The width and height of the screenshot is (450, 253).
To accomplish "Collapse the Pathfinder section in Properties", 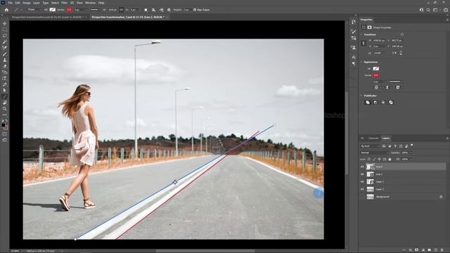I will (x=361, y=96).
